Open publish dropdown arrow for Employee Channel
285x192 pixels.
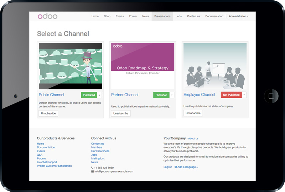click(x=244, y=95)
